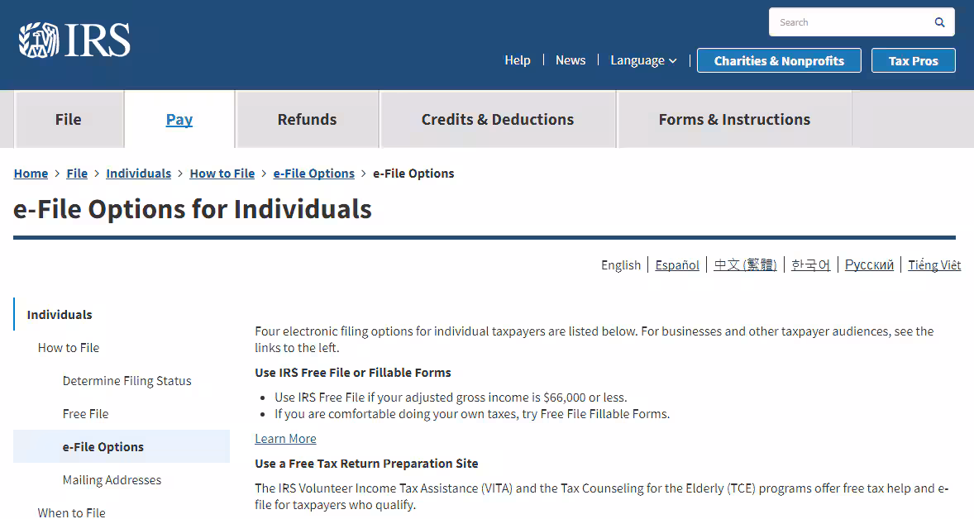Open When to File sidebar item
The height and width of the screenshot is (519, 974).
pos(71,512)
